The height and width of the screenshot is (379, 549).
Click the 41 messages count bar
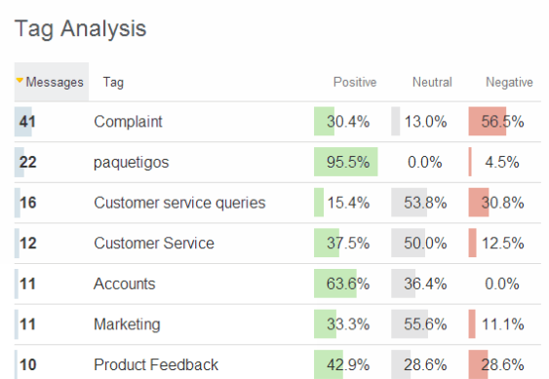click(x=23, y=122)
